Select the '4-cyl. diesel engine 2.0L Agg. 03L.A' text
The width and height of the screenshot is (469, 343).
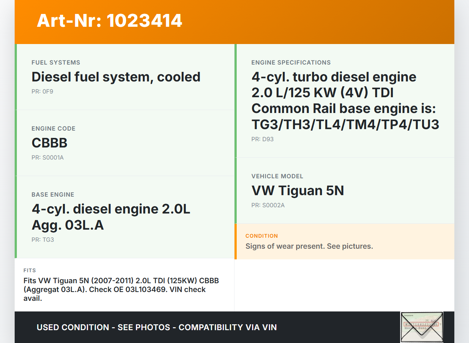[111, 217]
